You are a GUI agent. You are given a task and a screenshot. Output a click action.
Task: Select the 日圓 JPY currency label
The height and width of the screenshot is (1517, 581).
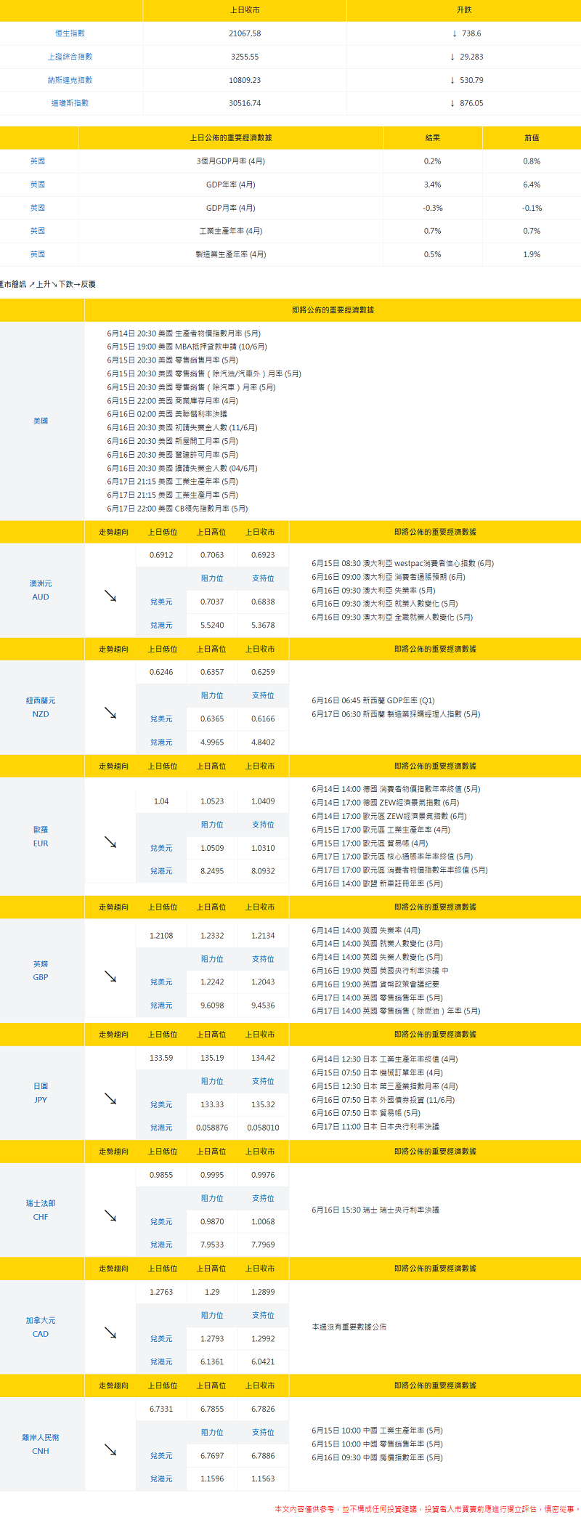coord(41,1093)
